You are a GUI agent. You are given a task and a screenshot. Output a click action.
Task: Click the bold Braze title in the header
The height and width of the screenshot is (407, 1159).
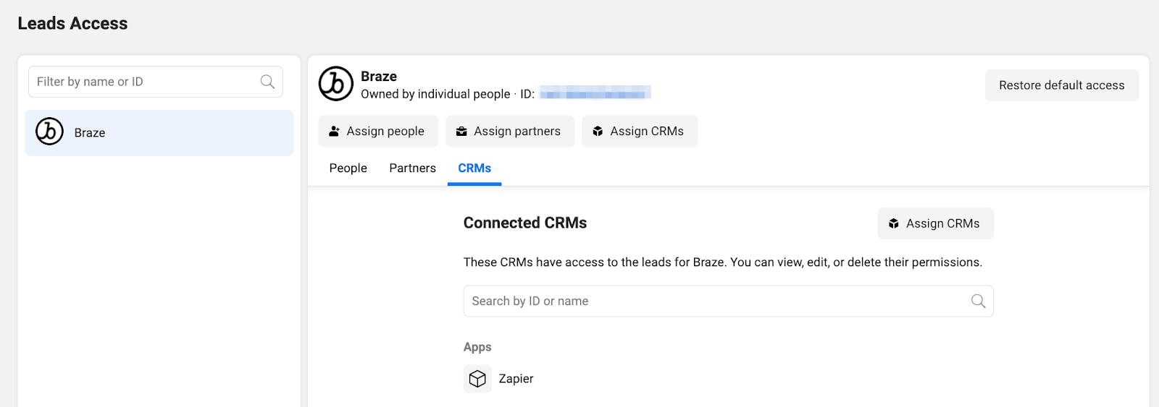379,77
